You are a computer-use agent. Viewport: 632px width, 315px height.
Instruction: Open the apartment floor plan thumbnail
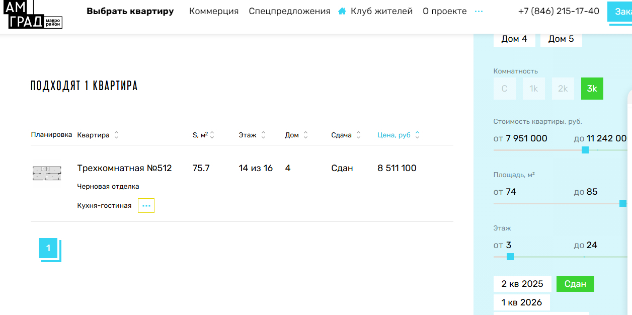coord(47,174)
